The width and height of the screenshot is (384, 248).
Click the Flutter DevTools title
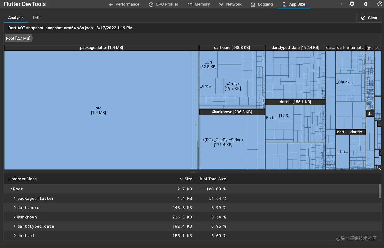(x=25, y=4)
